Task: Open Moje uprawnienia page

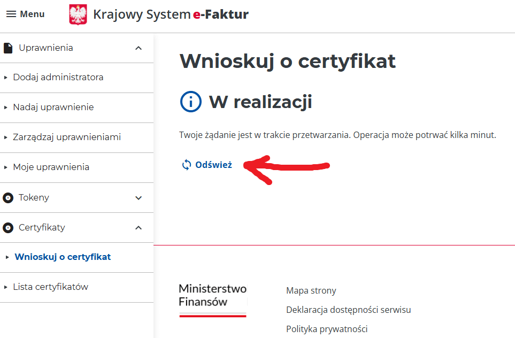Action: point(51,167)
